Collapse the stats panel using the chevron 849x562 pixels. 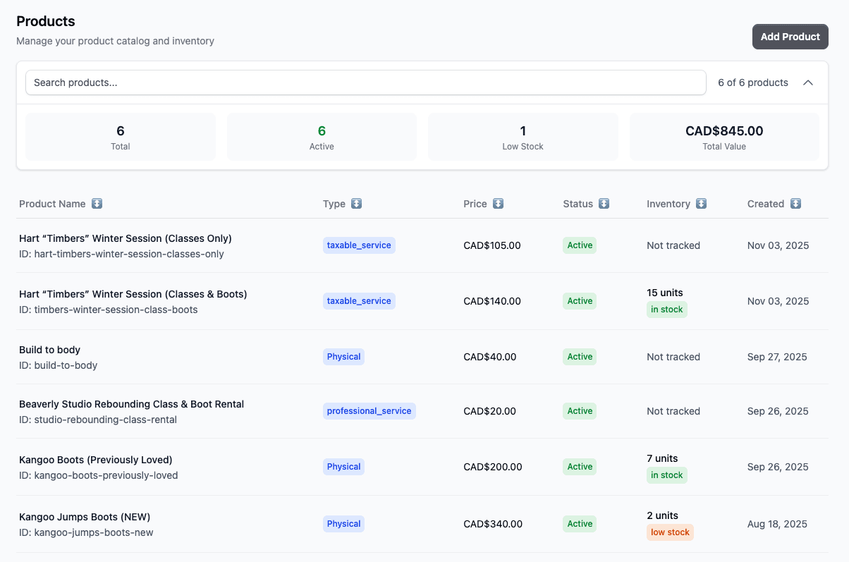coord(808,82)
